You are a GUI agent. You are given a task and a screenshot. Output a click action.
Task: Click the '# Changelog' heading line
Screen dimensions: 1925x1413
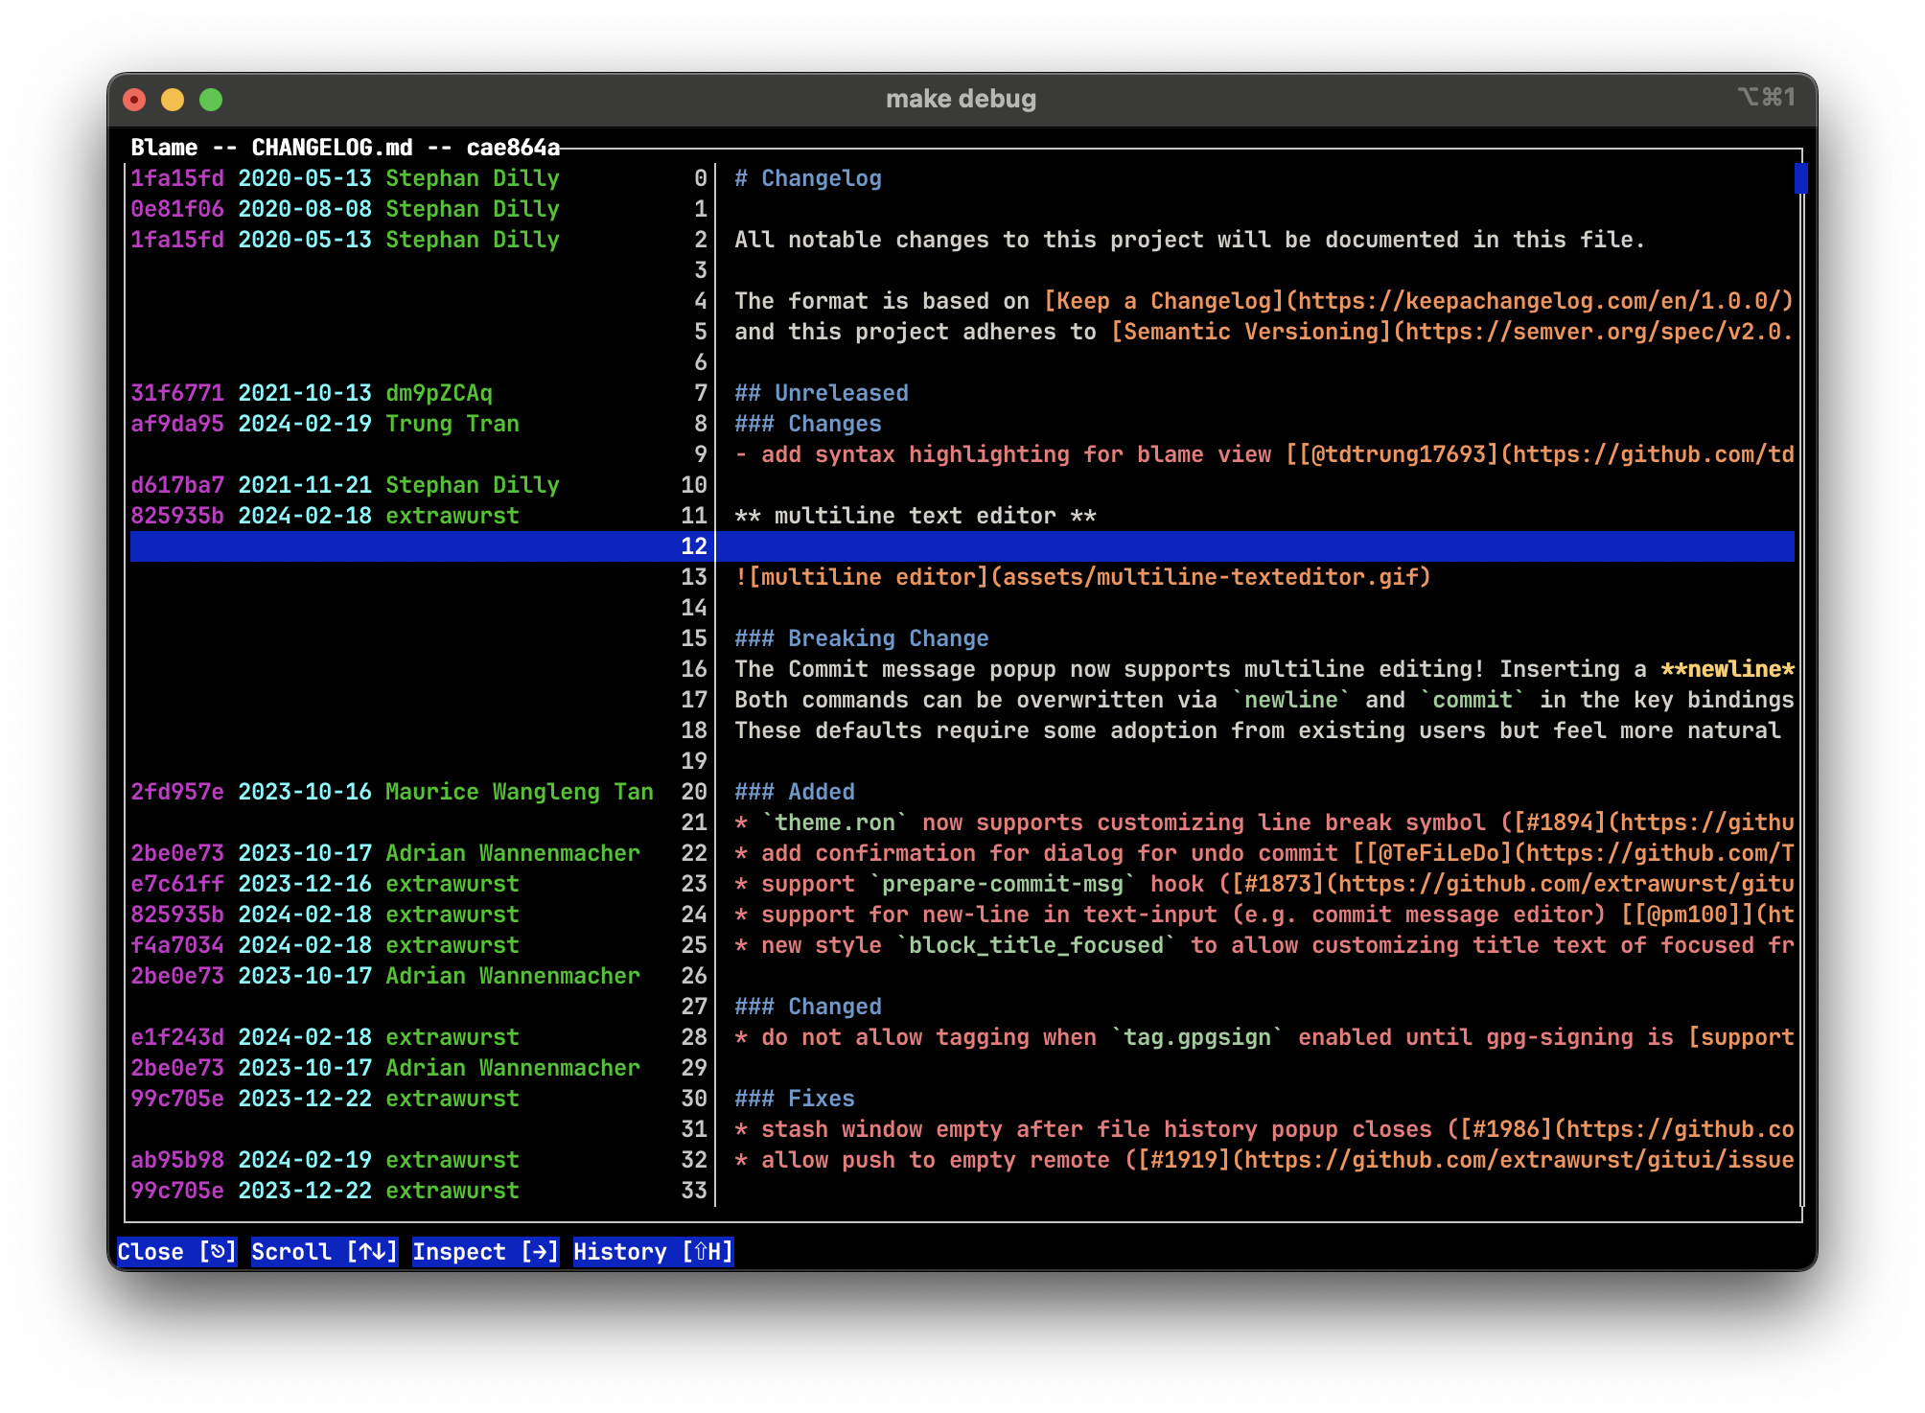[x=808, y=178]
